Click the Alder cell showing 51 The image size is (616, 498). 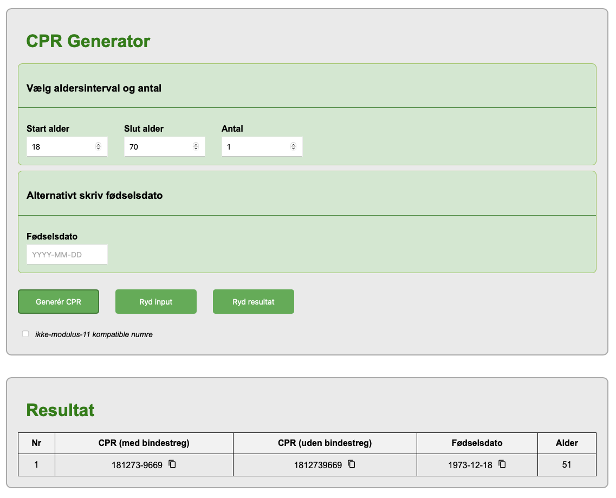pos(567,465)
